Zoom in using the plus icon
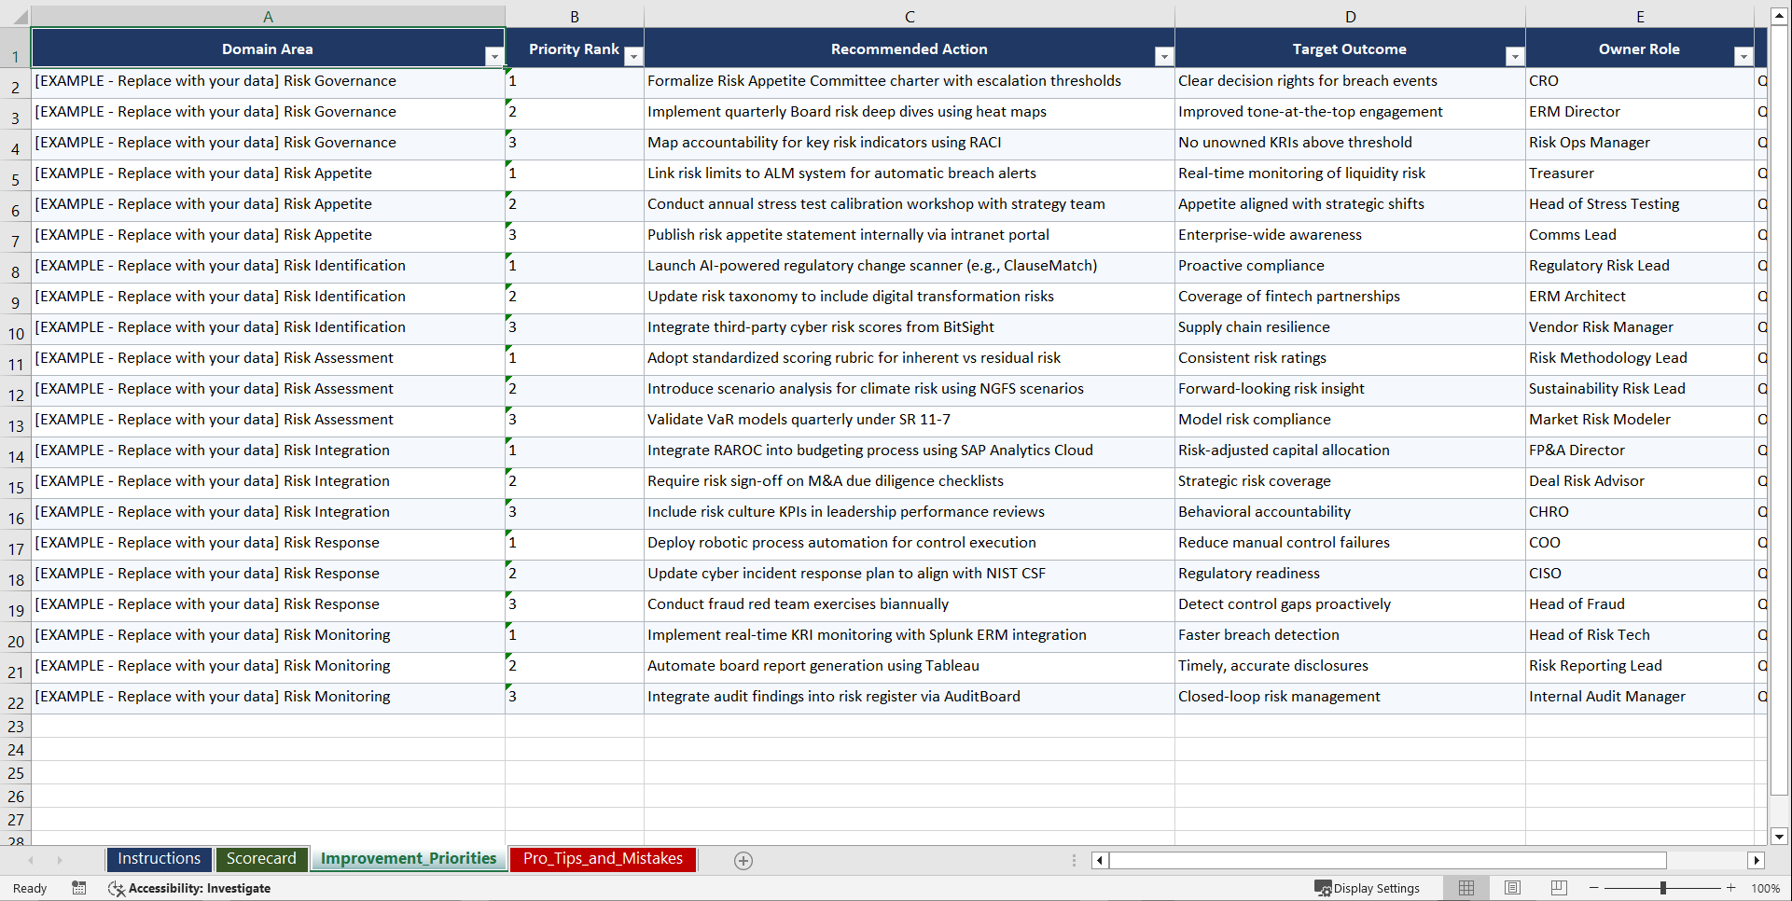 tap(1731, 888)
